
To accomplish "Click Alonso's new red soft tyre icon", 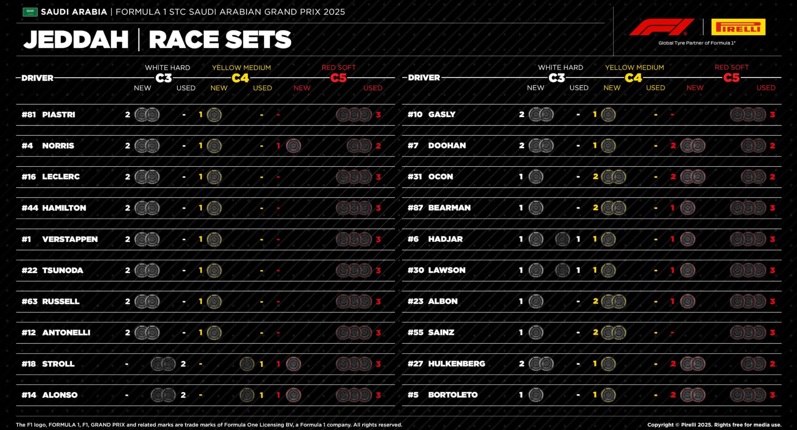I will click(x=294, y=395).
